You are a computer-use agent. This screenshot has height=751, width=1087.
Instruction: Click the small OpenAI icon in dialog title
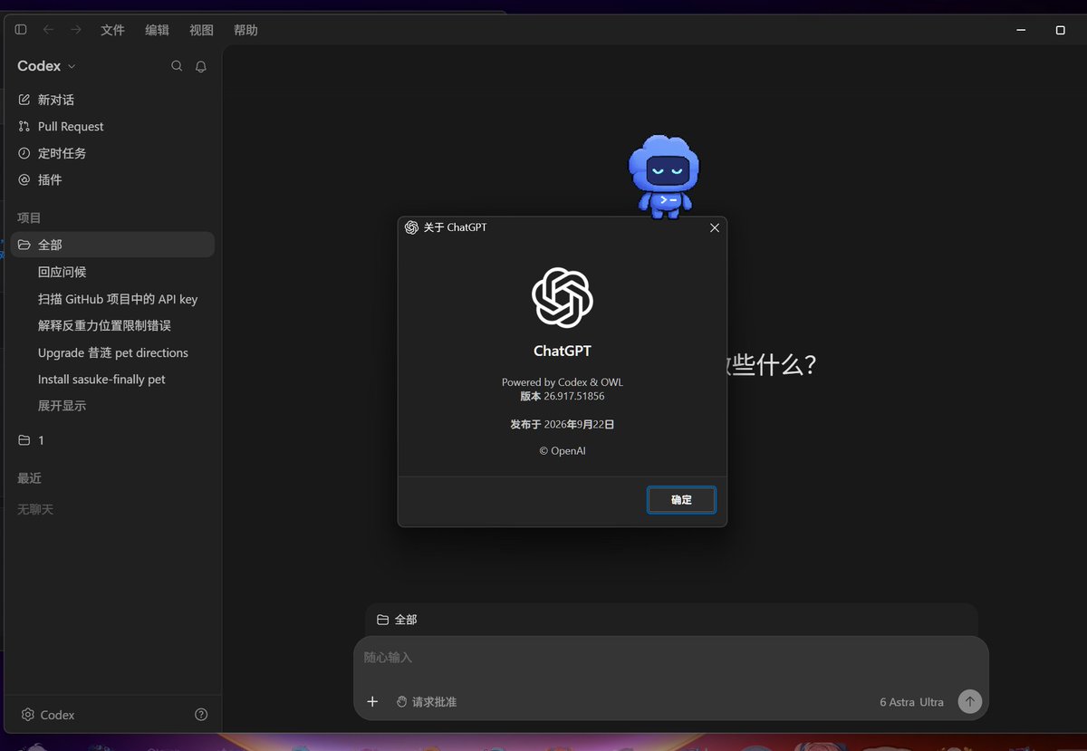[411, 227]
